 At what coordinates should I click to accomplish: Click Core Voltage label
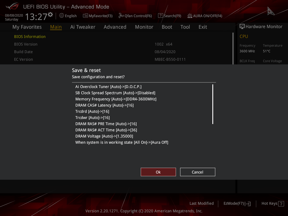click(272, 61)
